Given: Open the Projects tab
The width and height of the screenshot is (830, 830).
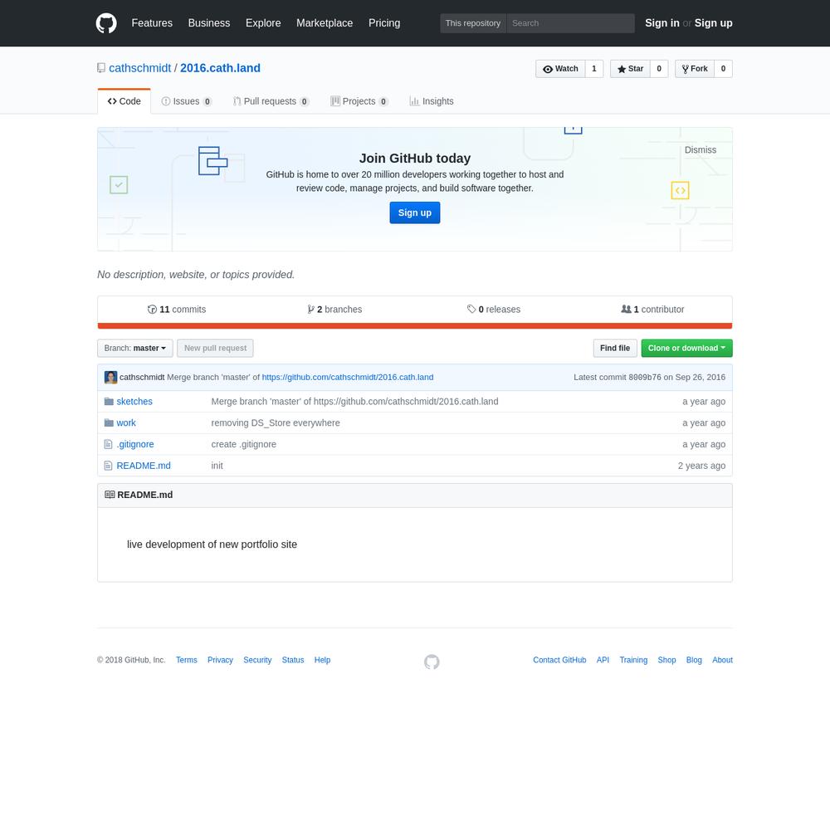Looking at the screenshot, I should [x=359, y=101].
